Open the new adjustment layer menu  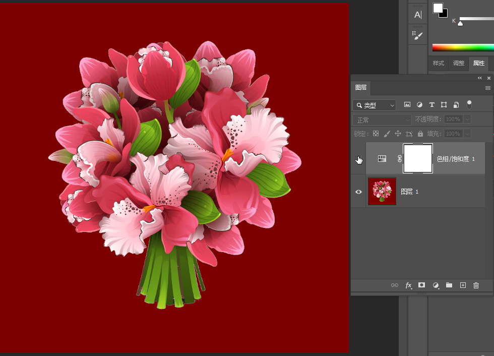[x=436, y=285]
